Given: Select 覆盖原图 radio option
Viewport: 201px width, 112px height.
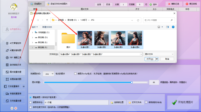Looking at the screenshot, I should (31, 97).
